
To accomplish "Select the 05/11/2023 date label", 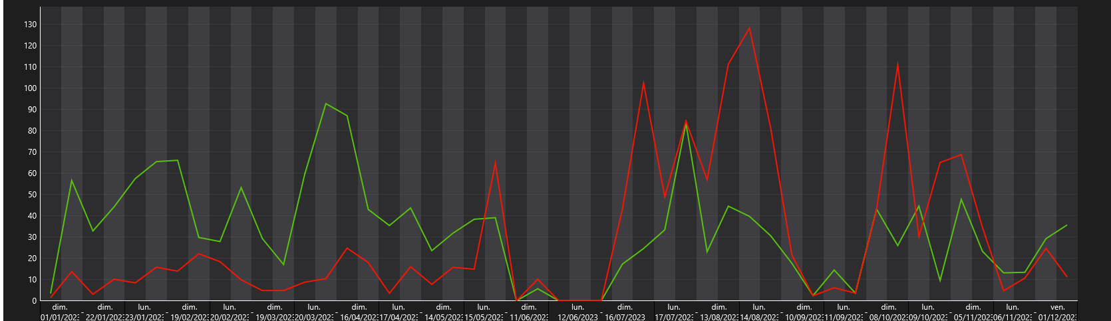I will pyautogui.click(x=973, y=317).
